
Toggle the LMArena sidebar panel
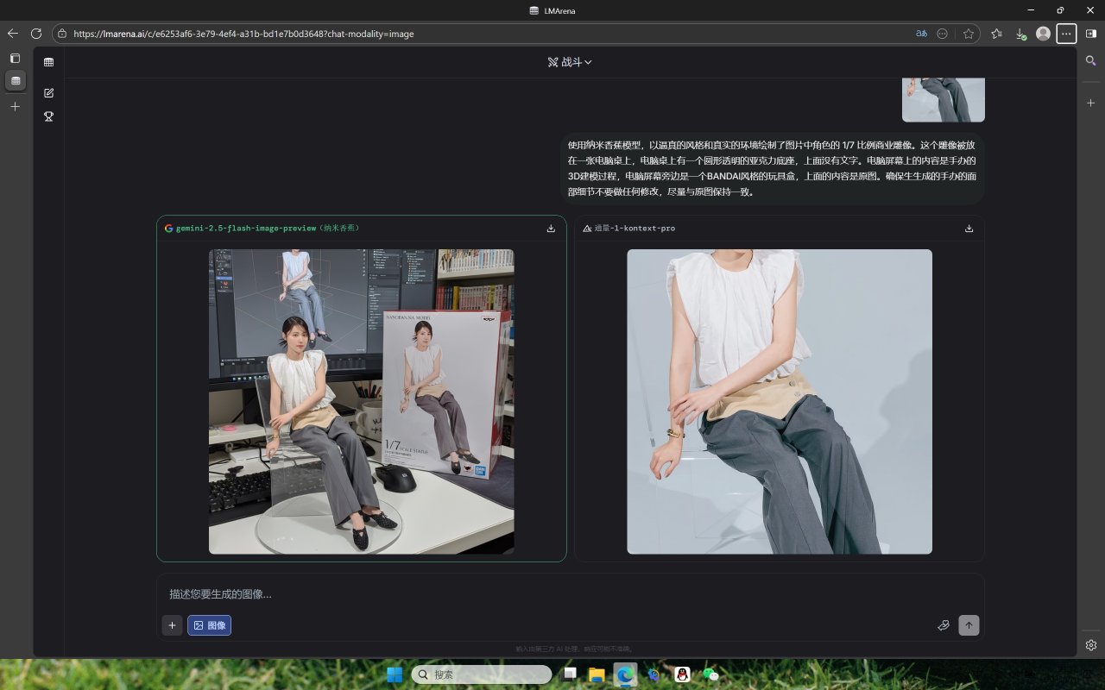[48, 62]
